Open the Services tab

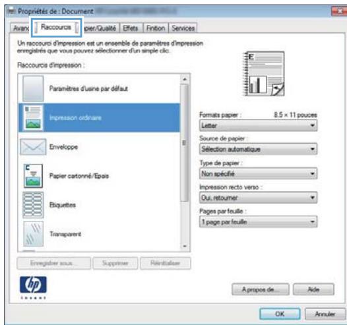183,28
